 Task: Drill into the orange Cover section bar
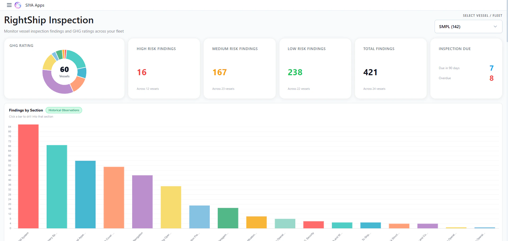click(114, 198)
